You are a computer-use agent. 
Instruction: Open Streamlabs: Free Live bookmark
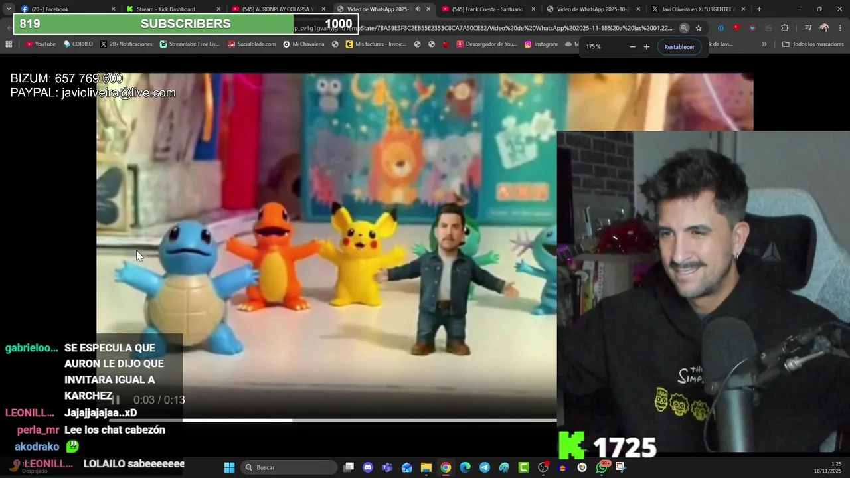190,44
